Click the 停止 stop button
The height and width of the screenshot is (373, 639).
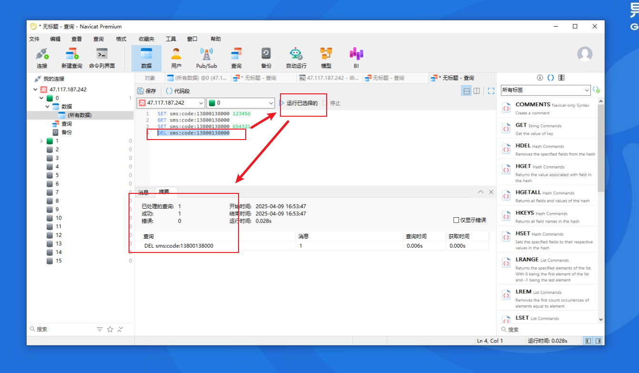pyautogui.click(x=332, y=103)
